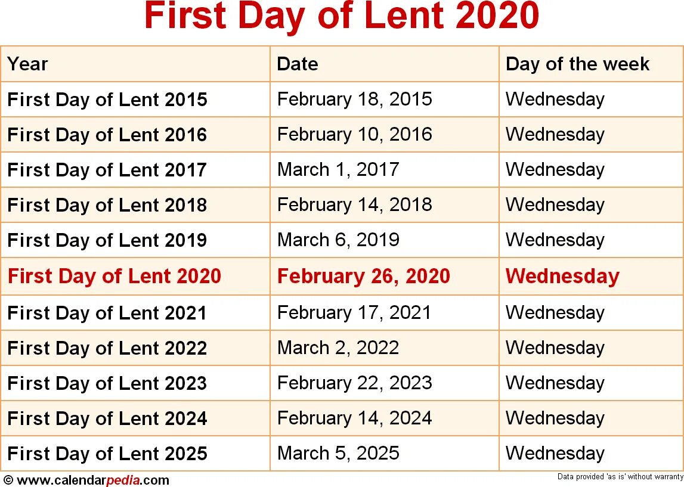Click the "Data provided 'as is'" disclaimer text
This screenshot has height=487, width=684.
(x=620, y=477)
